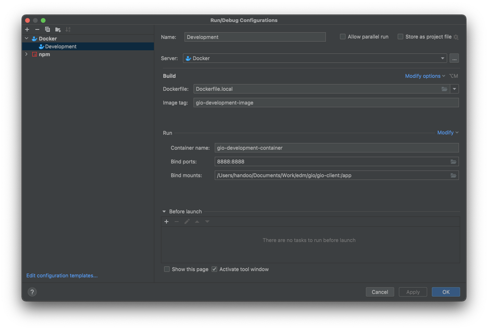488x330 pixels.
Task: Open help with question mark button
Action: click(32, 292)
